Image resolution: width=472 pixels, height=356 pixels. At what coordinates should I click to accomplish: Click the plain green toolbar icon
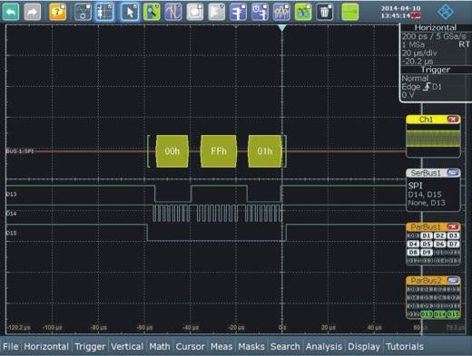pos(350,12)
